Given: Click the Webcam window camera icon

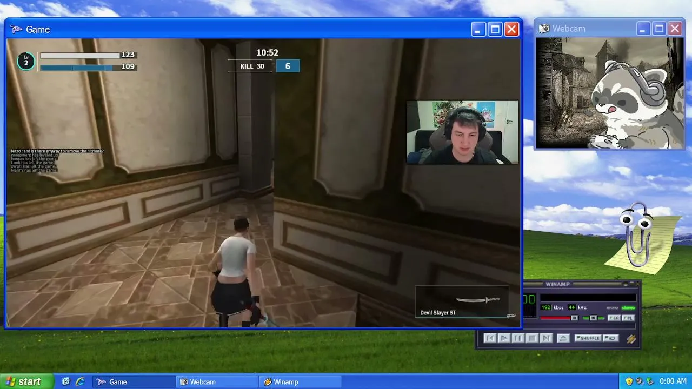Looking at the screenshot, I should [x=544, y=29].
